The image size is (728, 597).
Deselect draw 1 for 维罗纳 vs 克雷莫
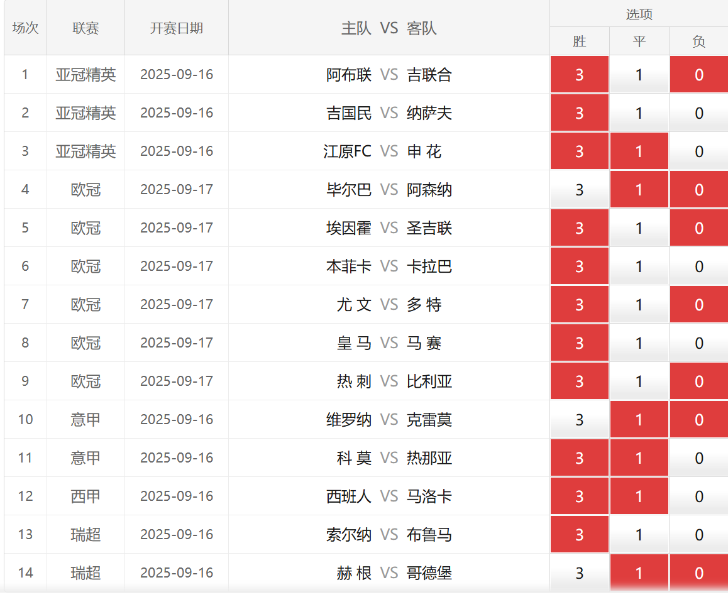pos(639,419)
